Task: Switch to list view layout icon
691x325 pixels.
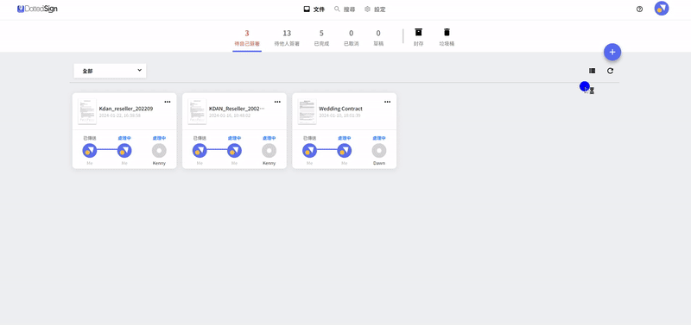Action: click(x=592, y=71)
